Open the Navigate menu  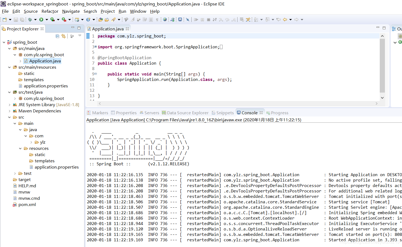[x=71, y=11]
